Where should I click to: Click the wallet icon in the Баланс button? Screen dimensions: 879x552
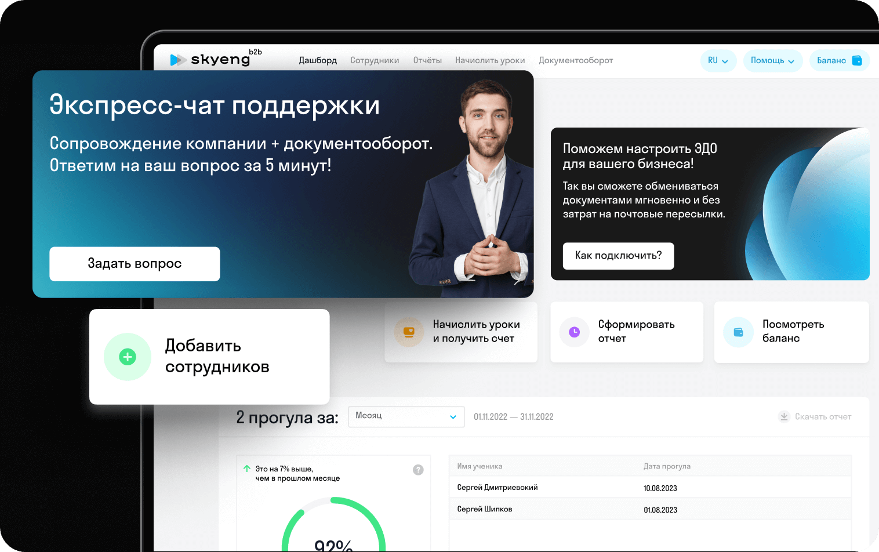(x=857, y=60)
